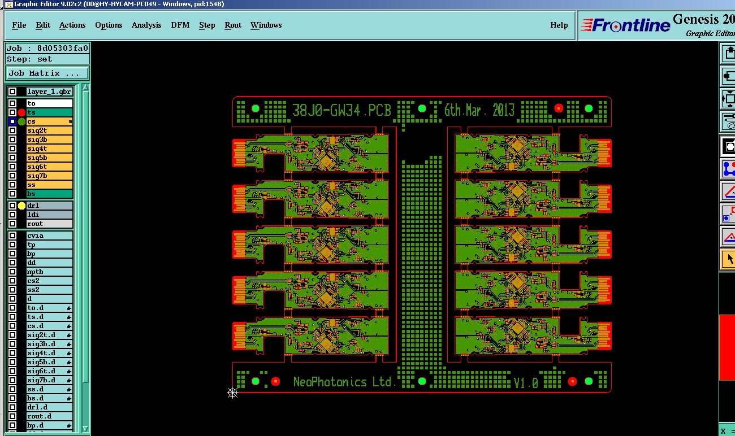Toggle the ts layer checkbox
The width and height of the screenshot is (735, 436).
click(x=12, y=112)
